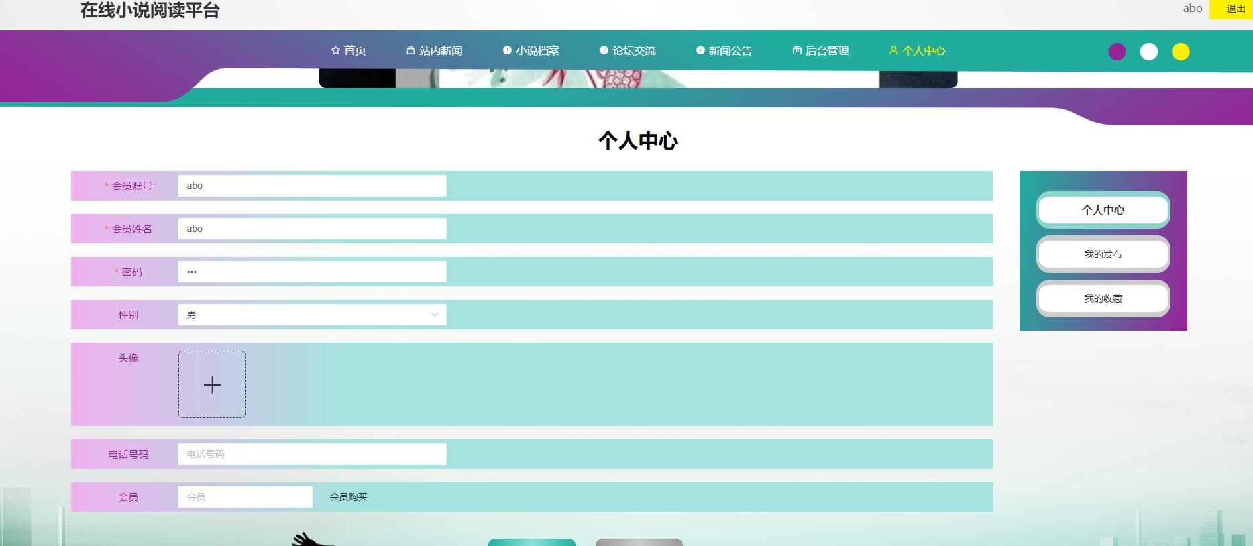The height and width of the screenshot is (546, 1253).
Task: Click into the 密码 password field
Action: click(x=313, y=272)
